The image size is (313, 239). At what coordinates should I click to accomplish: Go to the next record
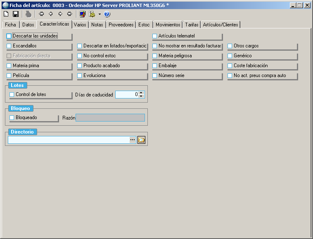(60, 14)
